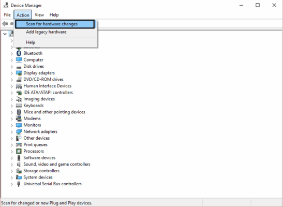
Task: Click the Mice and other pointing devices icon
Action: [19, 112]
